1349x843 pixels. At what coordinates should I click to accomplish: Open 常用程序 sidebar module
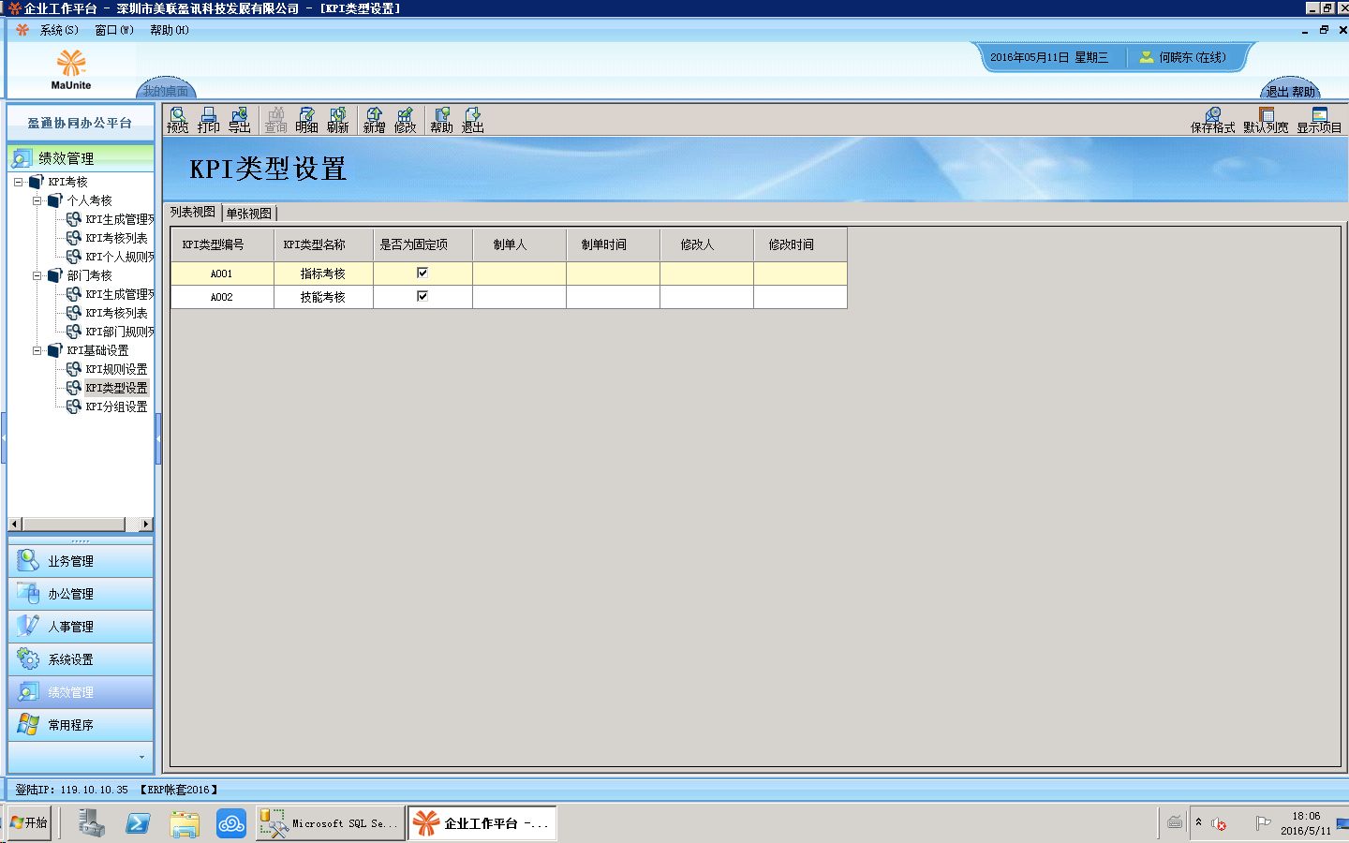(x=81, y=725)
